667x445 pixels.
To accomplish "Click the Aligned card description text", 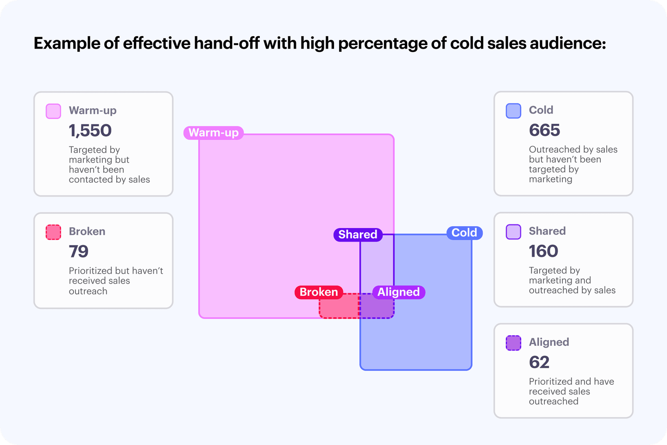I will click(571, 391).
